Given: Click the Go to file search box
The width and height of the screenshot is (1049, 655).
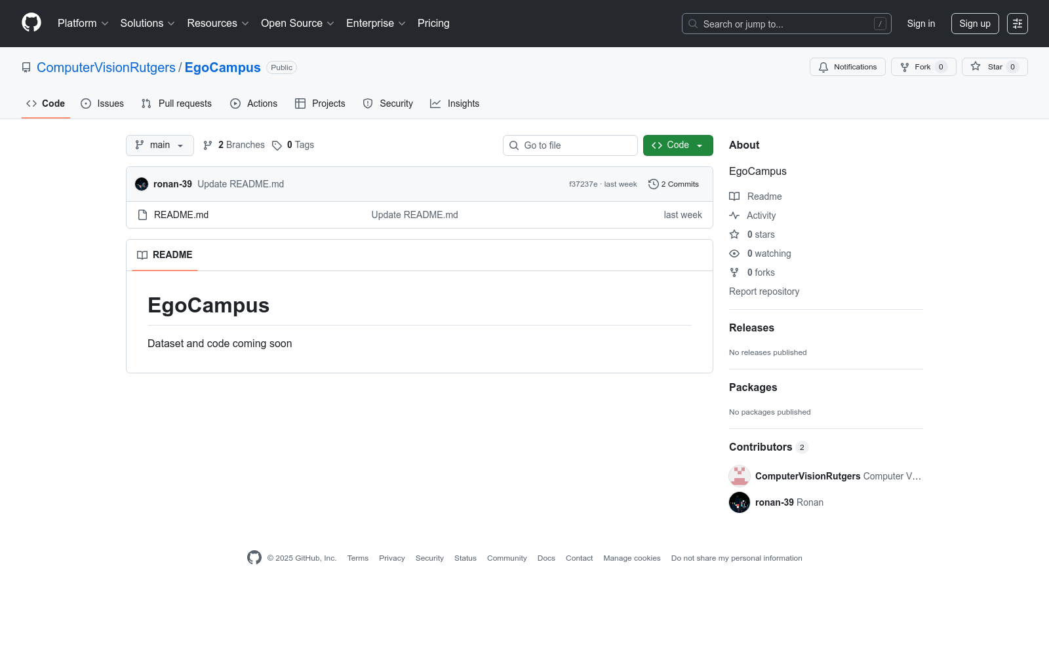Looking at the screenshot, I should (x=570, y=145).
